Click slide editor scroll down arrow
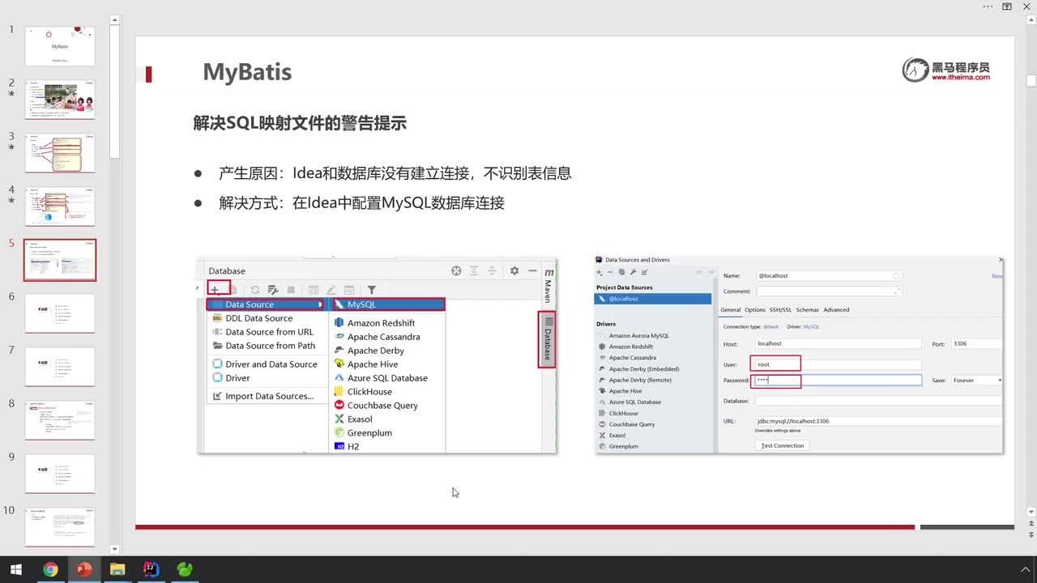1037x583 pixels. point(1031,512)
